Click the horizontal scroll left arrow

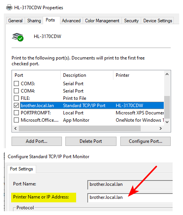tap(15, 128)
